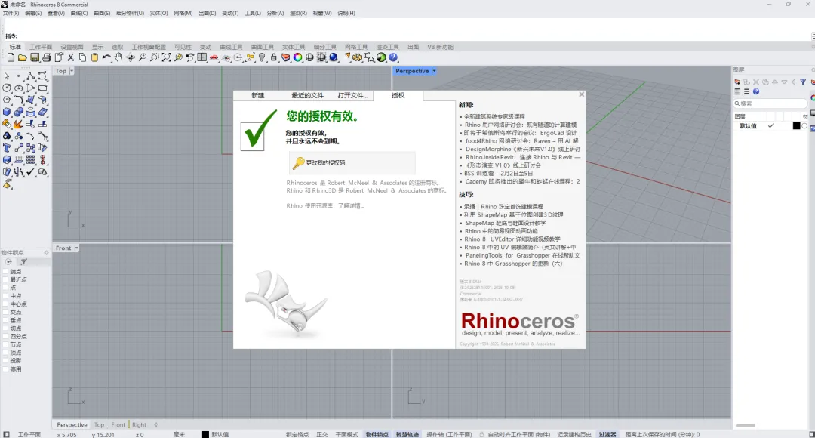Image resolution: width=815 pixels, height=438 pixels.
Task: Toggle the 中点 osnap checkbox
Action: point(6,296)
